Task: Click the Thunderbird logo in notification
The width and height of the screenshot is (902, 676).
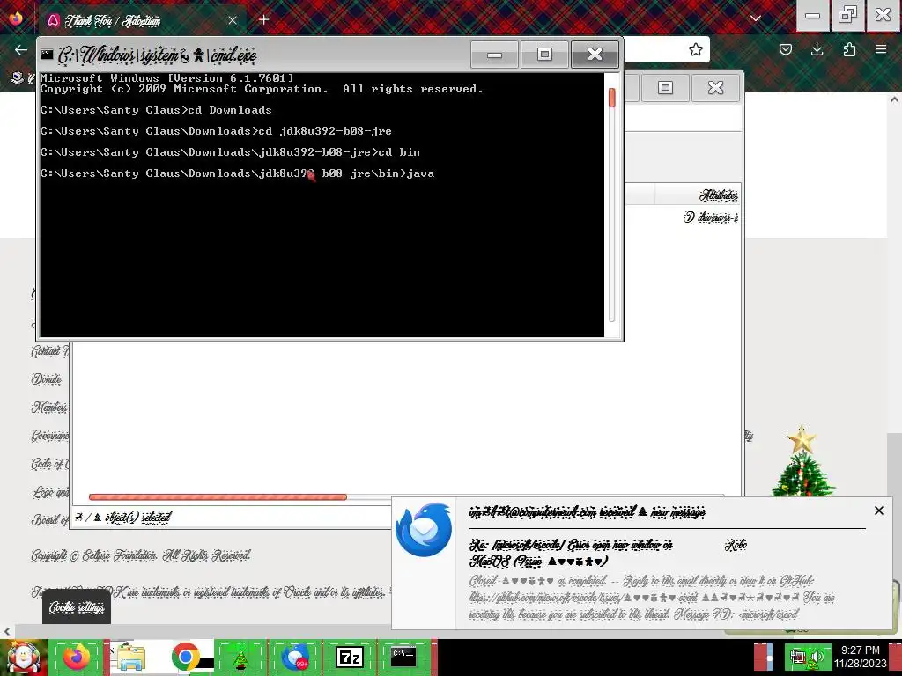Action: tap(424, 529)
